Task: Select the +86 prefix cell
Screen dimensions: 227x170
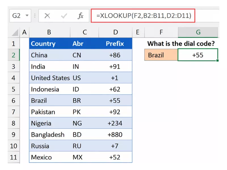Action: [115, 55]
